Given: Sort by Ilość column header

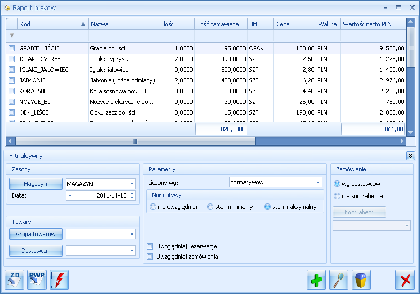Looking at the screenshot, I should pyautogui.click(x=177, y=24).
